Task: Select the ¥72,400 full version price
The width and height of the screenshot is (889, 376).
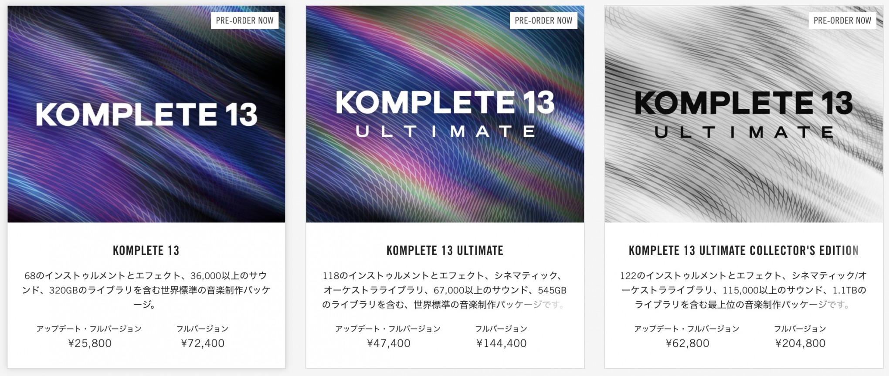Action: (x=202, y=343)
